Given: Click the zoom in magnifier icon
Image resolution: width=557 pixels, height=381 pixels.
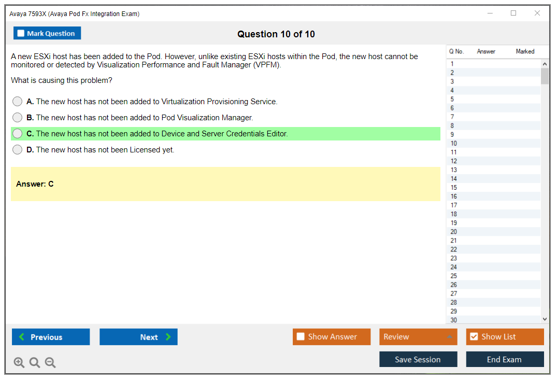Looking at the screenshot, I should 19,363.
